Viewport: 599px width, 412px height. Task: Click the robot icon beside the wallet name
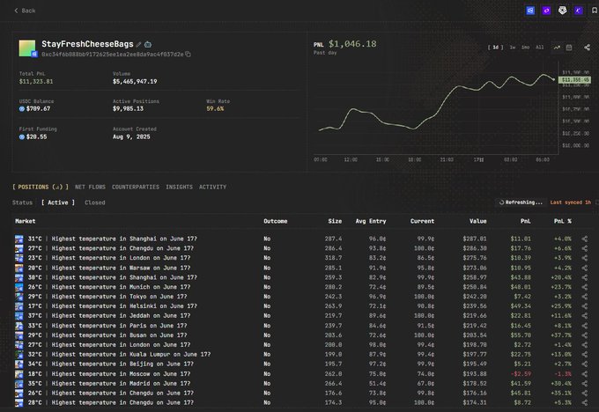tap(148, 45)
